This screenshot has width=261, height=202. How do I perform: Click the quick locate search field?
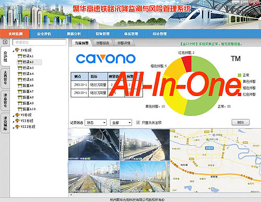(40, 42)
